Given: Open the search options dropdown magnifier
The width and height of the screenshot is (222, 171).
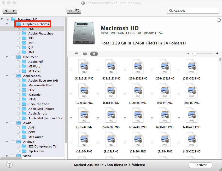Looking at the screenshot, I should [171, 11].
